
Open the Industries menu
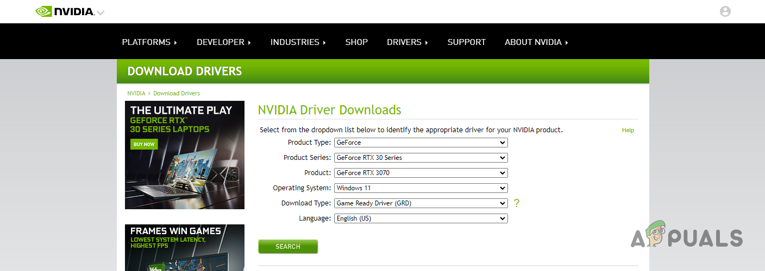[298, 42]
